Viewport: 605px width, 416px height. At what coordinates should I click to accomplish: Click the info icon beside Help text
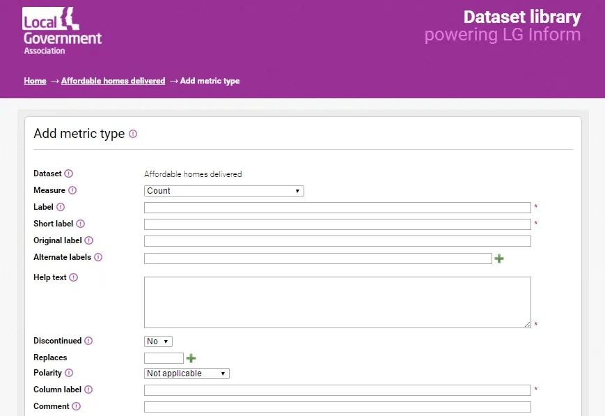point(74,277)
